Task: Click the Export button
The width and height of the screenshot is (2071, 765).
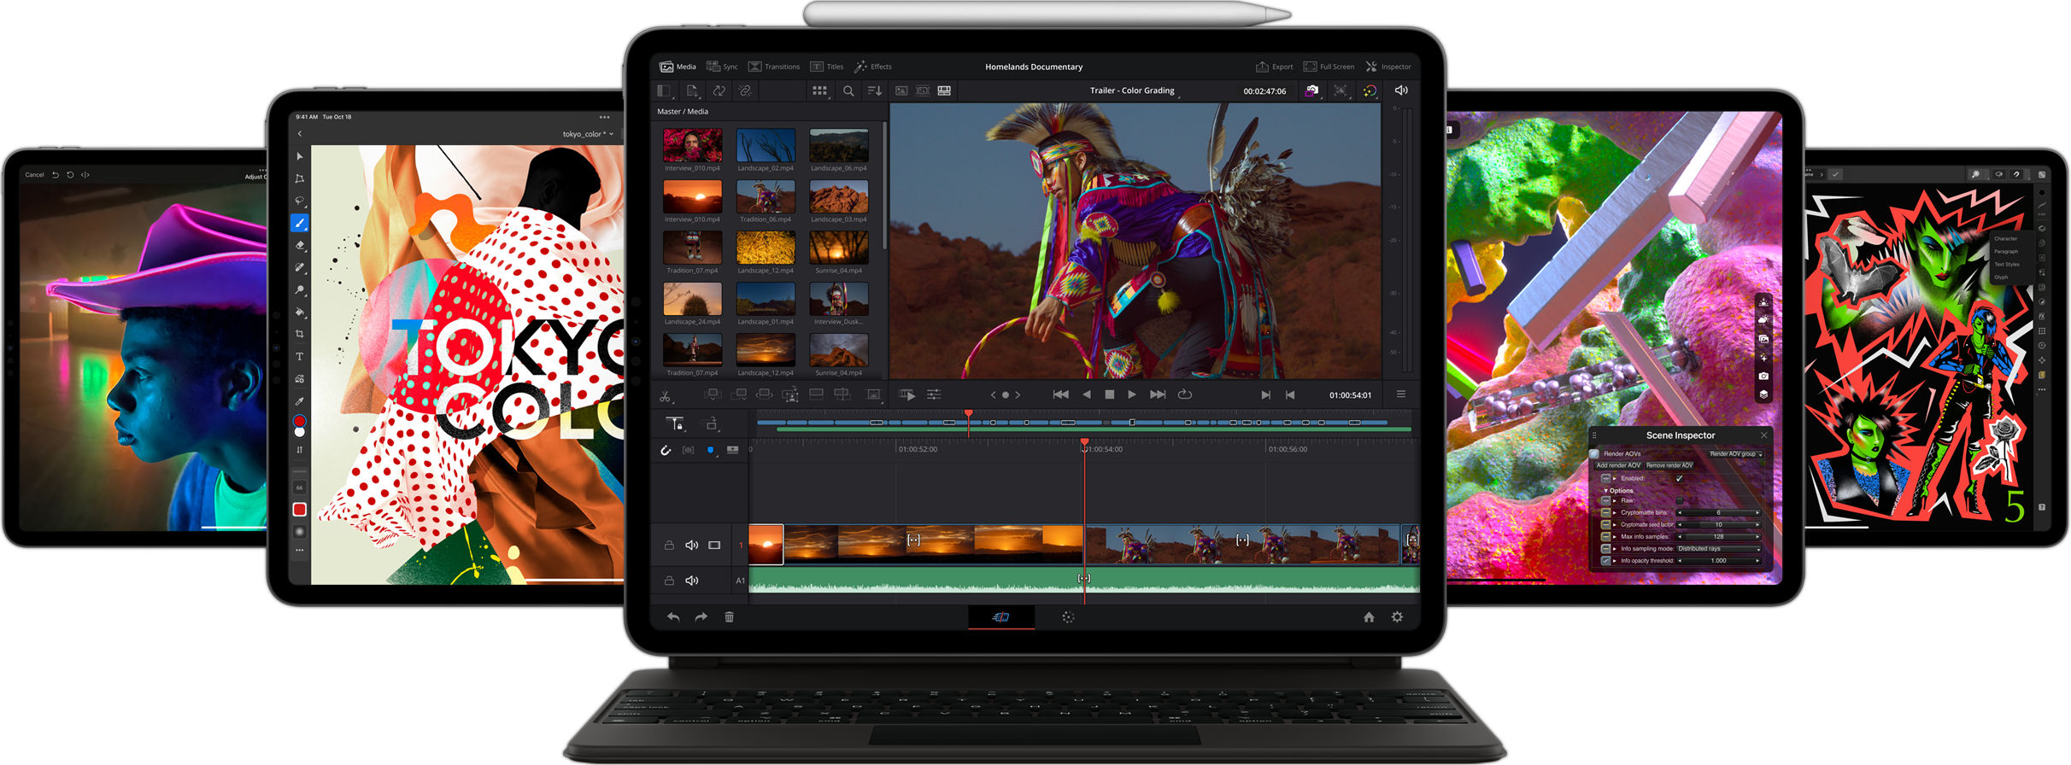Action: click(x=1274, y=67)
